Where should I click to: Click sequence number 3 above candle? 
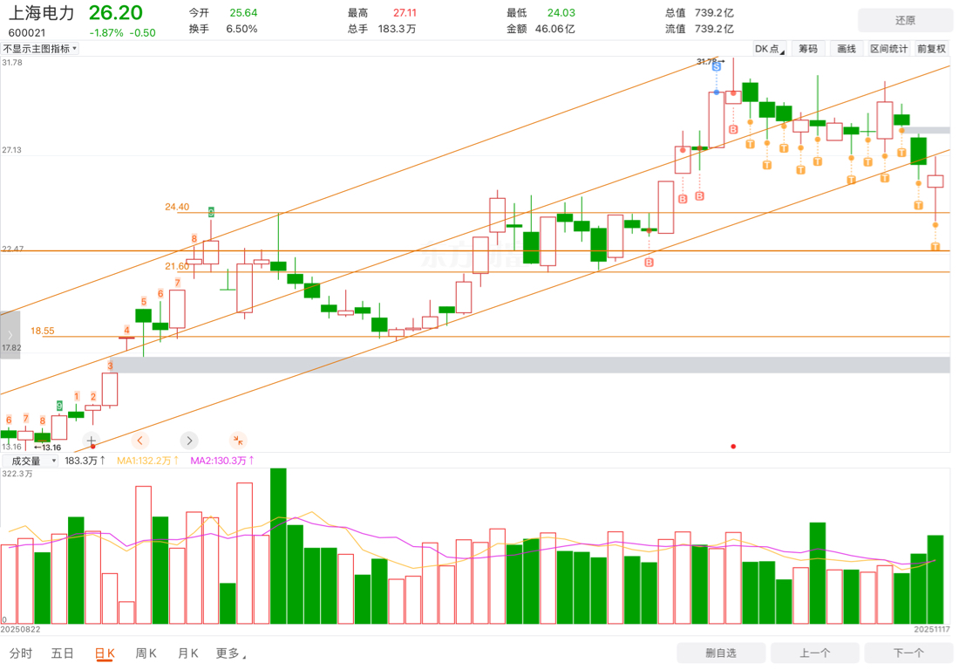[110, 366]
